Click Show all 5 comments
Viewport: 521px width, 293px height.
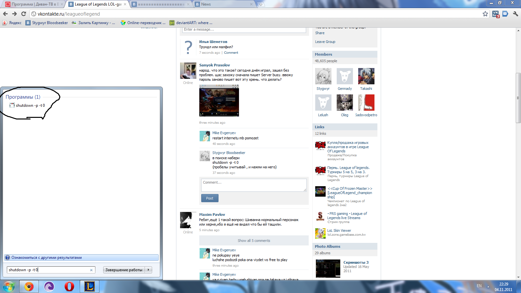click(254, 241)
